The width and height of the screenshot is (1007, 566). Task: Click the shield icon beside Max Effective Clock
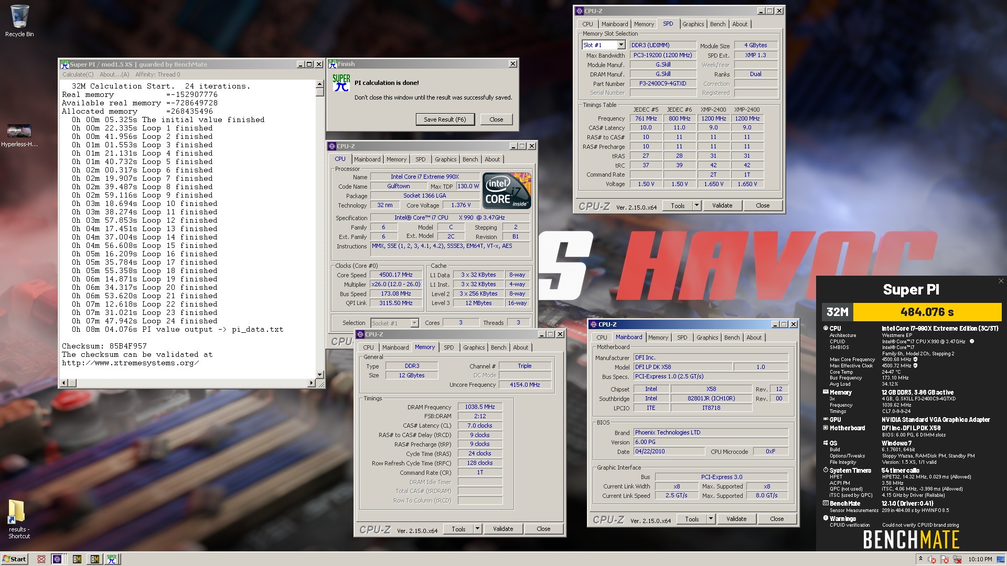pyautogui.click(x=915, y=366)
